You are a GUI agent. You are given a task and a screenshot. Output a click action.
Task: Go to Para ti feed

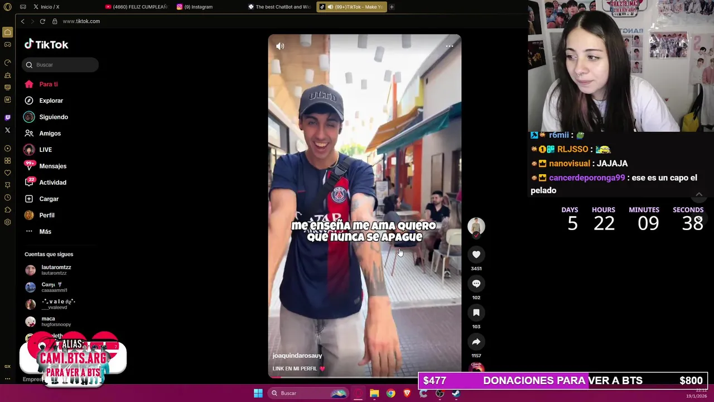tap(41, 84)
